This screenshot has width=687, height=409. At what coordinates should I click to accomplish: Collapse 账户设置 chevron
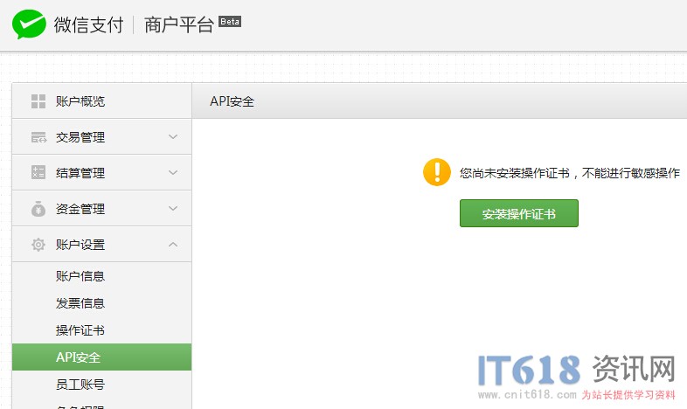173,245
